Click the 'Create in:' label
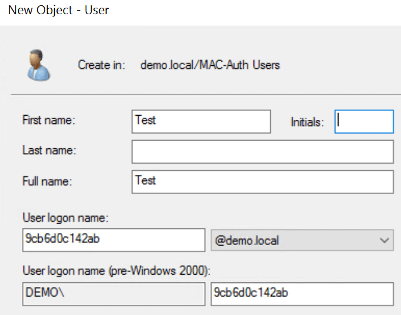This screenshot has height=315, width=401. (x=102, y=65)
